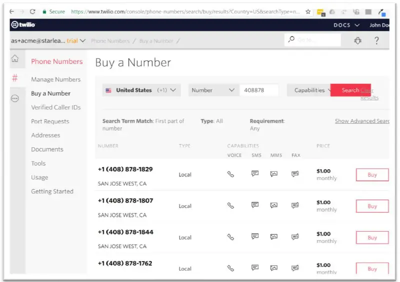Open Manage Numbers in sidebar

click(56, 79)
